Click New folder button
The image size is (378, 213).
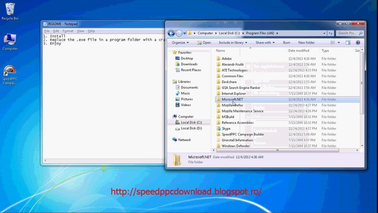[x=306, y=43]
